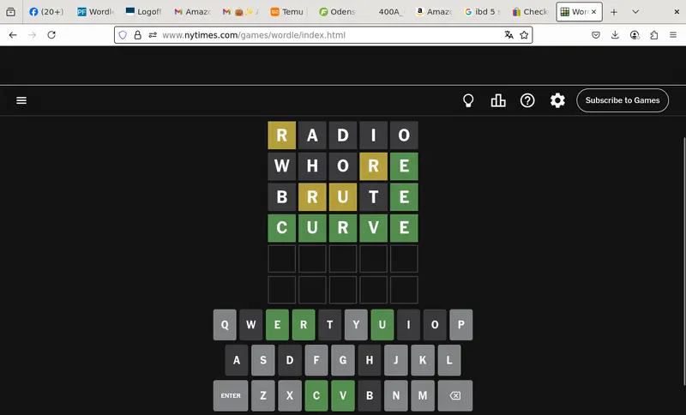This screenshot has height=415, width=686.
Task: Click the green V key on keyboard
Action: coord(343,395)
